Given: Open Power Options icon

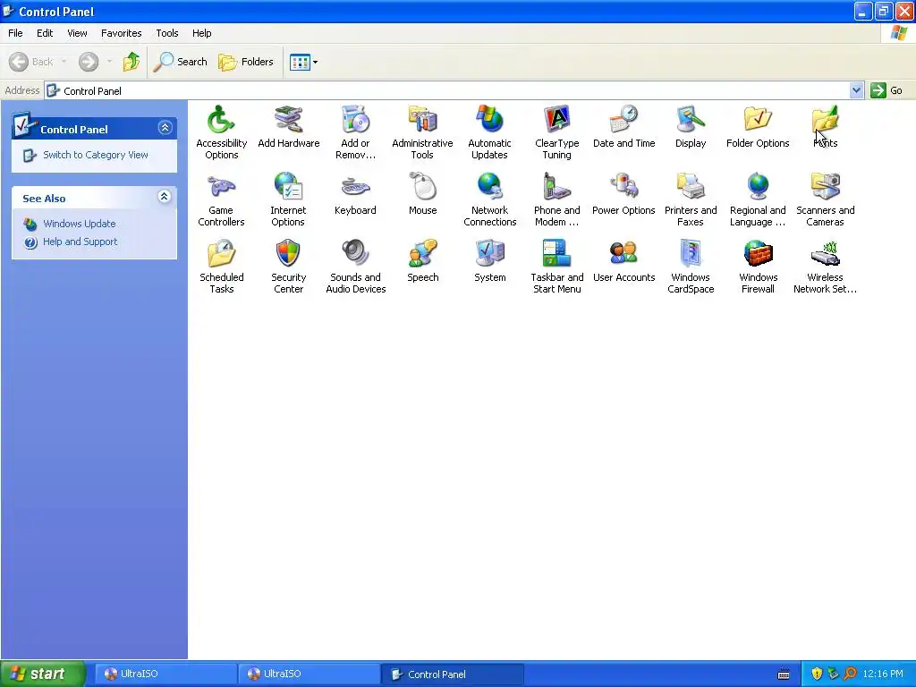Looking at the screenshot, I should tap(623, 187).
